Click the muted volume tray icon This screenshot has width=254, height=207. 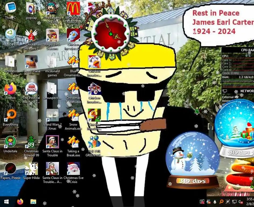tap(241, 202)
